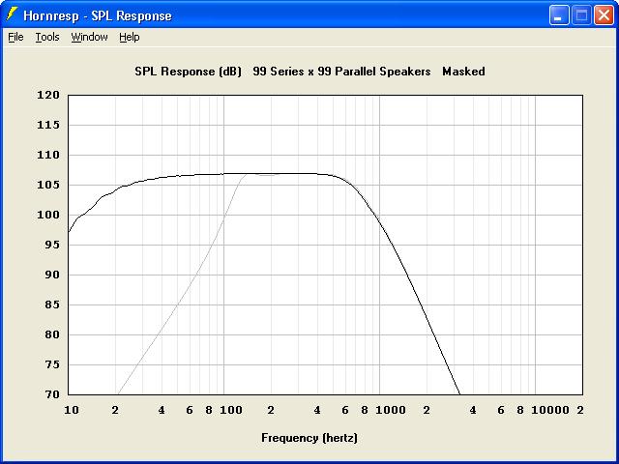Minimize the Hornresp window
Screen dimensions: 619x464
pyautogui.click(x=559, y=15)
